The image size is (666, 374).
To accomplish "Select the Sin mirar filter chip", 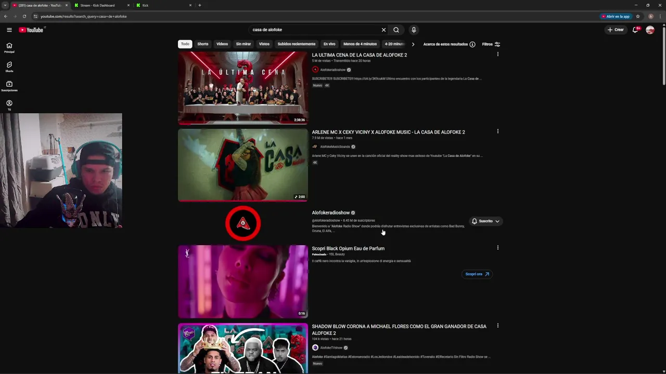I will point(244,44).
